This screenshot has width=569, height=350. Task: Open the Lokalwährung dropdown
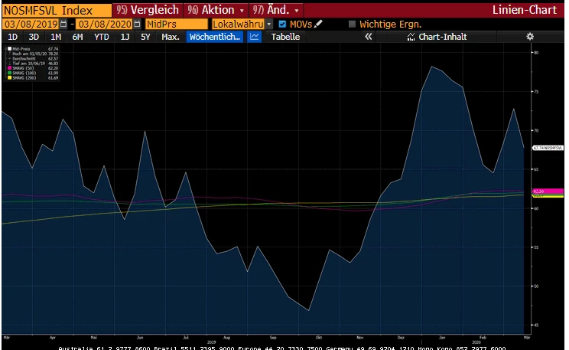click(269, 24)
